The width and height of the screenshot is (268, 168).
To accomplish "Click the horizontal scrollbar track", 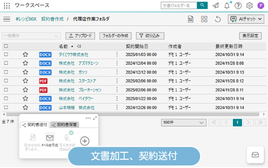I will pyautogui.click(x=133, y=114).
